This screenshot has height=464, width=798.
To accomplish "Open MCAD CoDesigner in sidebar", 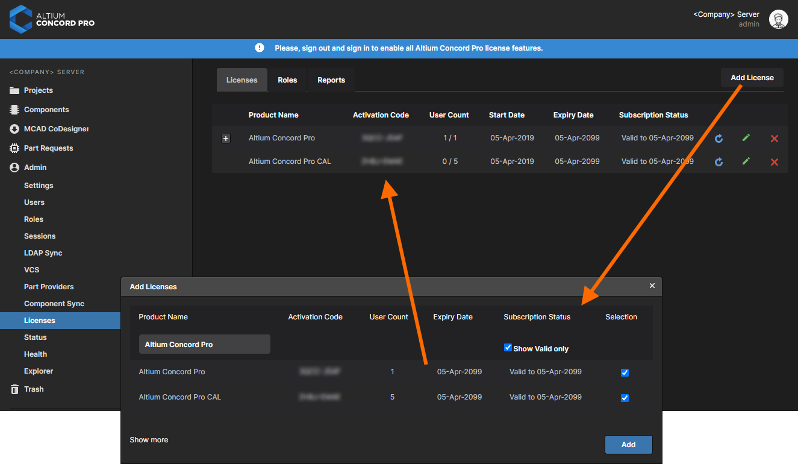I will click(56, 129).
